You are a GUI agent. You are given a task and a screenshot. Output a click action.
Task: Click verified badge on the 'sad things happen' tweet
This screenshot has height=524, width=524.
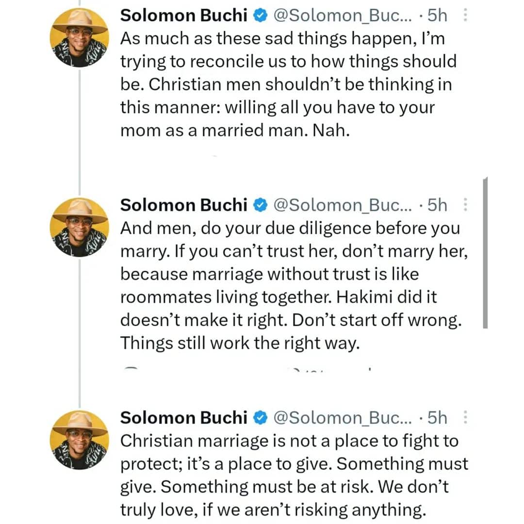click(261, 16)
